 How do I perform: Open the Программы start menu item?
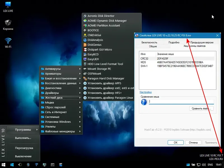pyautogui.click(x=23, y=130)
